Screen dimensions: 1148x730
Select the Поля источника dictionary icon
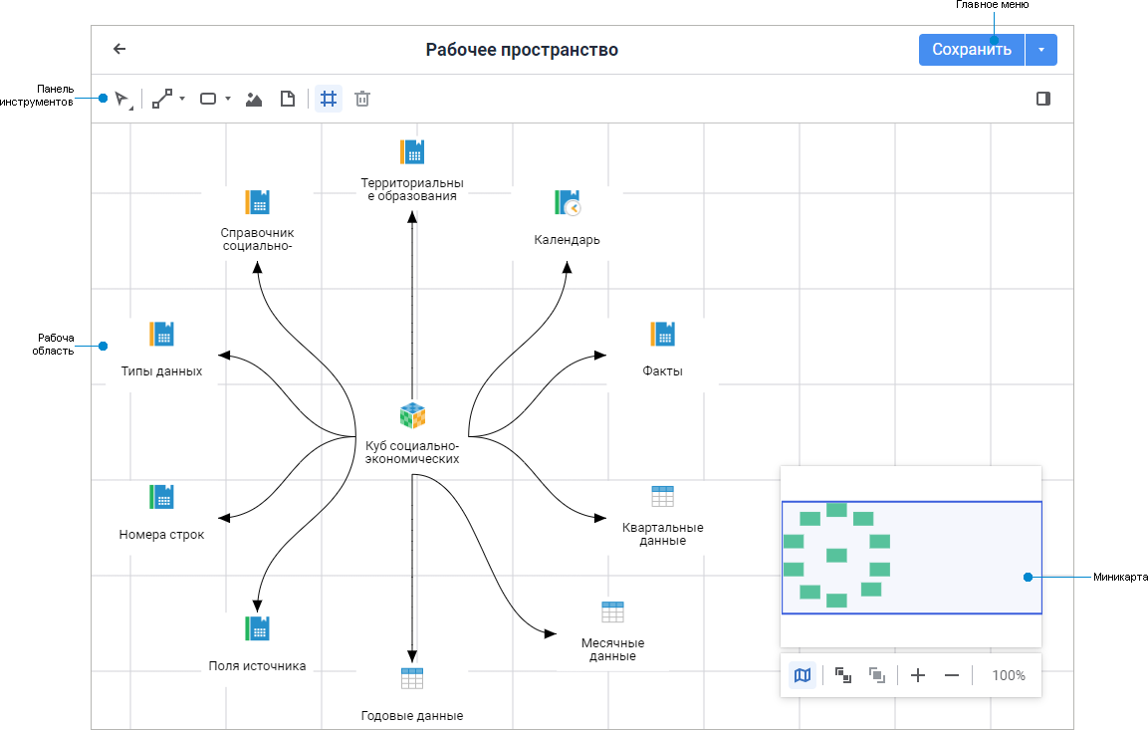(257, 628)
